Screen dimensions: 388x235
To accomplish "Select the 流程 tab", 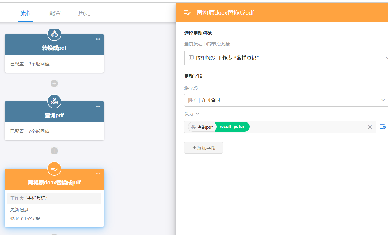I will pos(26,13).
